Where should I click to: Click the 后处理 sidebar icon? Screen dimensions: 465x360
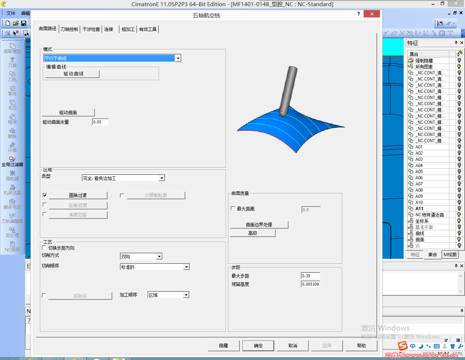[12, 233]
